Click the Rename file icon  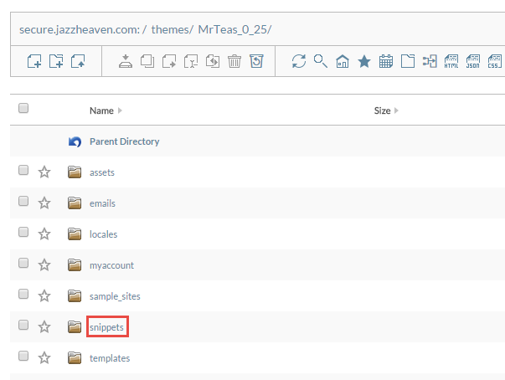(191, 61)
